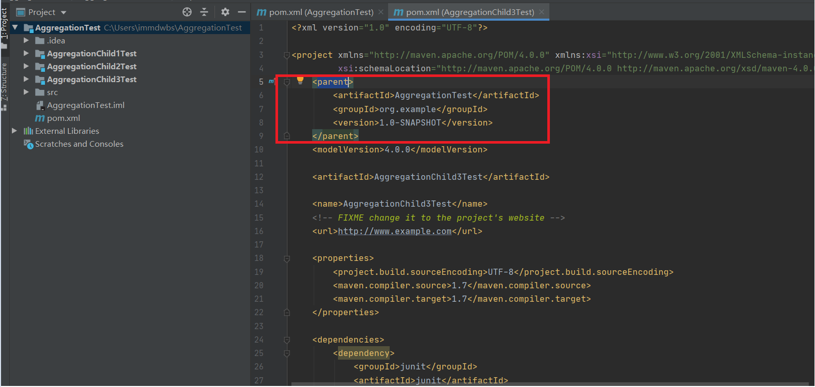Screen dimensions: 815x387
Task: Select AggregationTest.iml file
Action: click(x=86, y=105)
